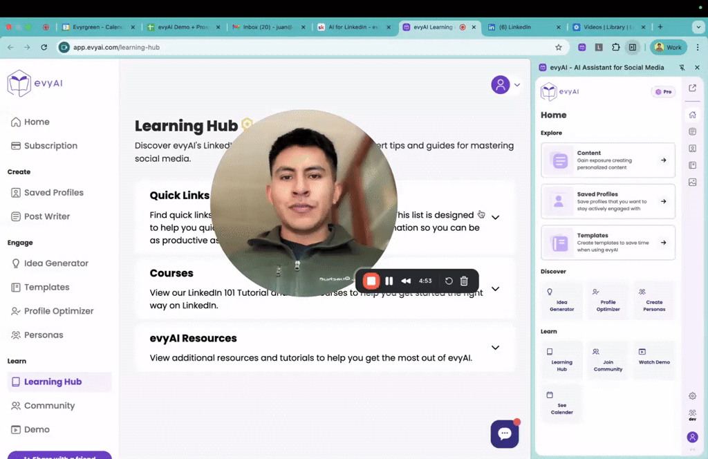Click the settings gear in the extension panel
This screenshot has width=708, height=459.
(x=693, y=395)
